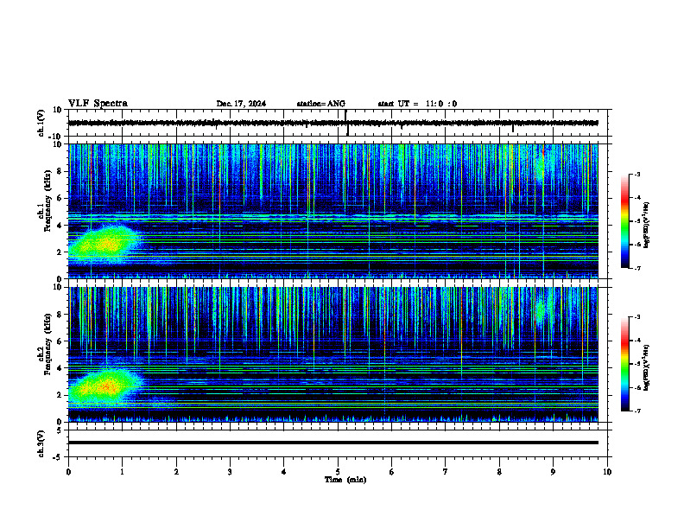This screenshot has width=684, height=529.
Task: Click the 'VLF Spectra' title text
Action: tap(98, 104)
